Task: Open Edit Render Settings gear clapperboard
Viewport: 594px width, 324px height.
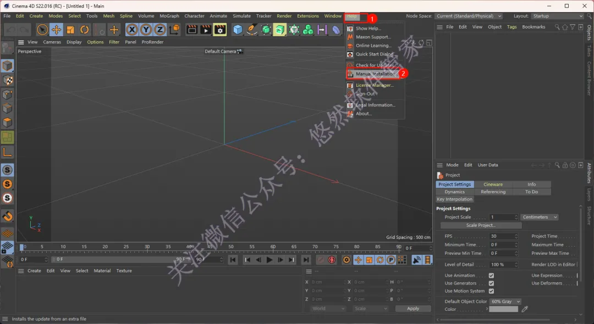Action: pos(219,30)
